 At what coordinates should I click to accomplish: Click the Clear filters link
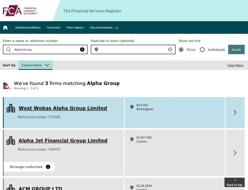pos(235,65)
